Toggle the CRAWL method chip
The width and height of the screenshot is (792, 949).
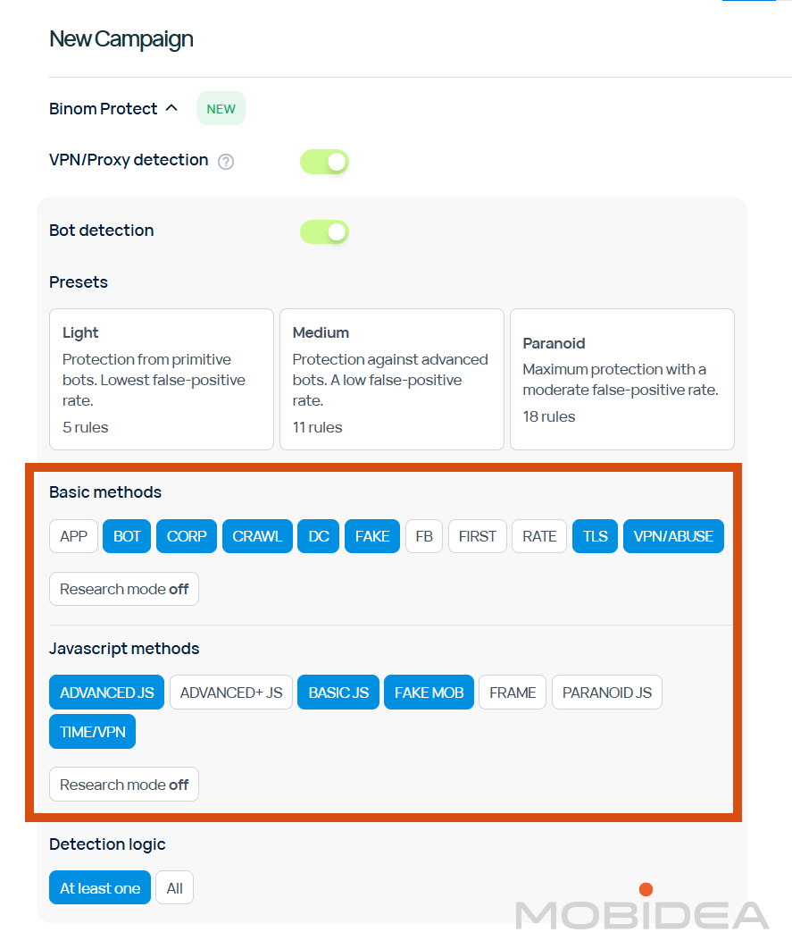click(x=257, y=536)
